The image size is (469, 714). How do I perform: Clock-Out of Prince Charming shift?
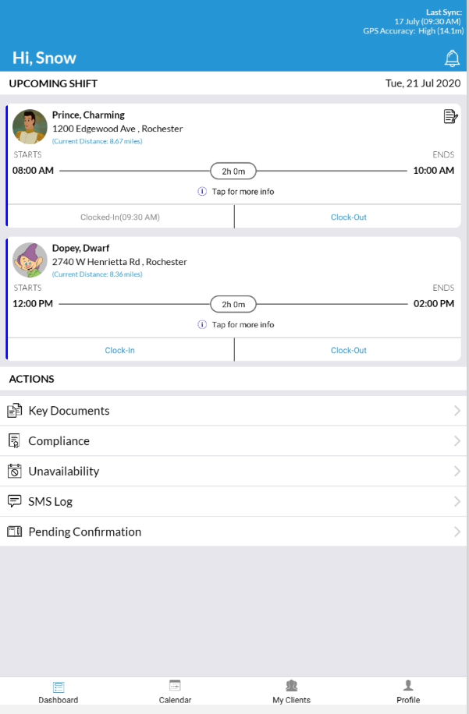coord(348,217)
